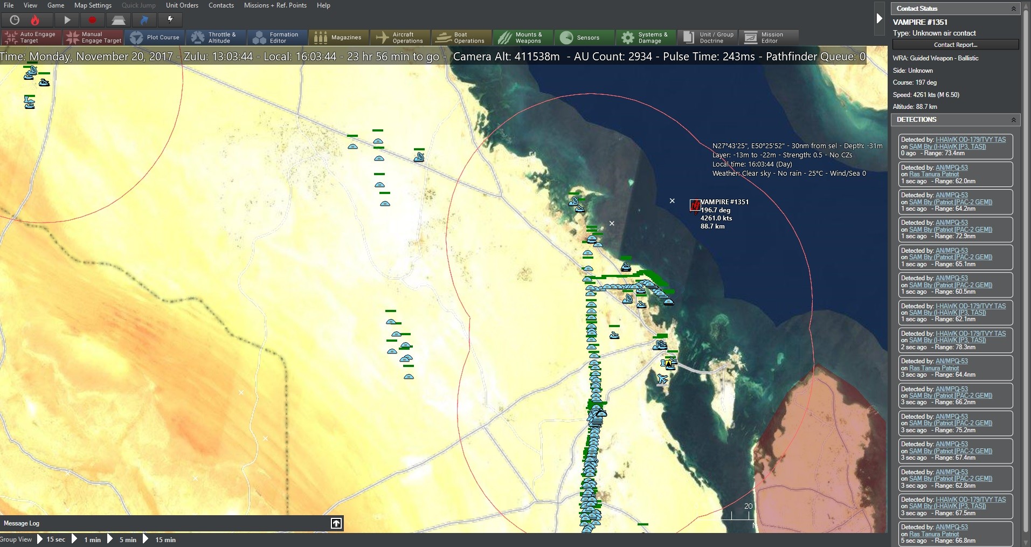The image size is (1031, 547).
Task: Open the Magazines panel
Action: click(338, 37)
